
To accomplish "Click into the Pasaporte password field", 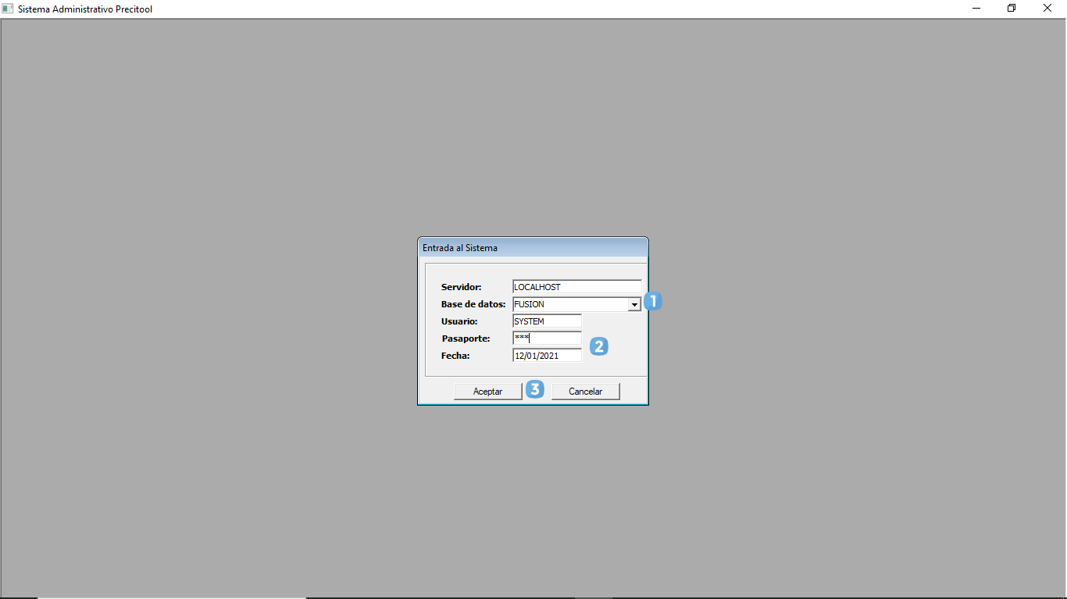I will pos(548,338).
